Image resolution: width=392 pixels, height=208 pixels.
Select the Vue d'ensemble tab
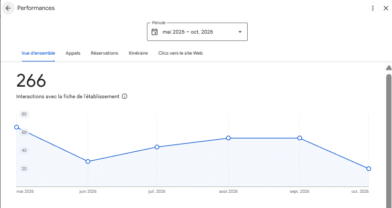coord(38,53)
